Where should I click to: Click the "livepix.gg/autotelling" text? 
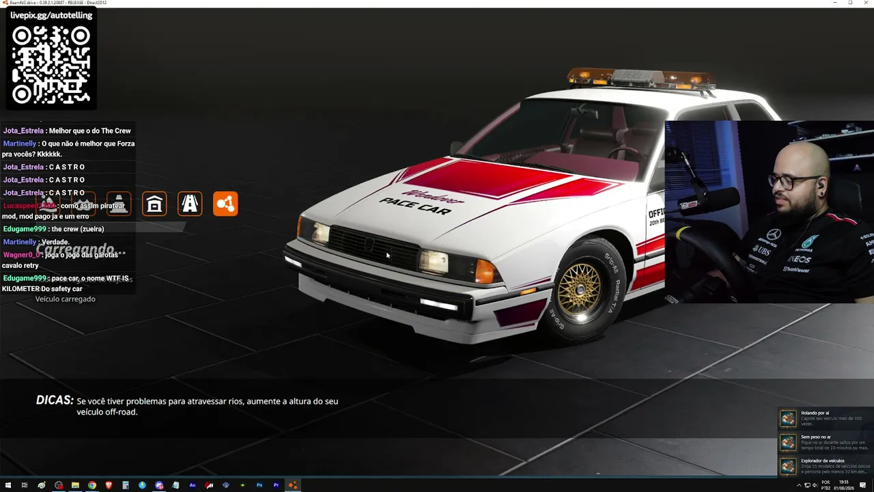coord(51,15)
